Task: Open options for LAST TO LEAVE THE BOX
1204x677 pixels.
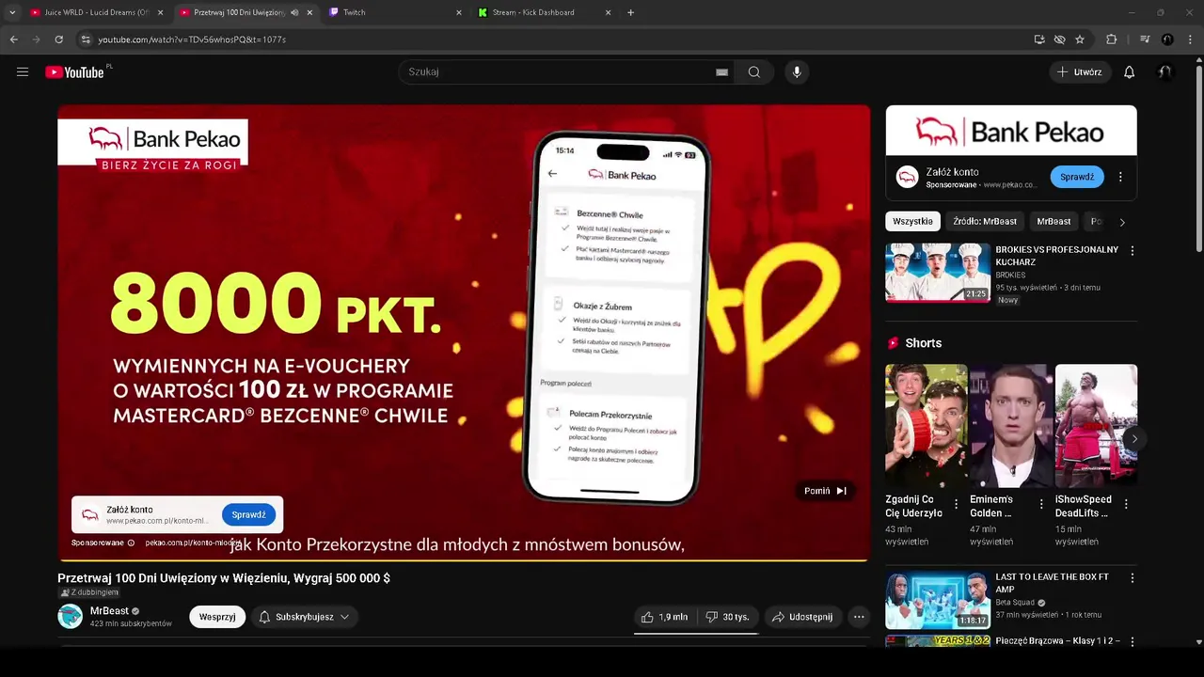Action: (1132, 578)
